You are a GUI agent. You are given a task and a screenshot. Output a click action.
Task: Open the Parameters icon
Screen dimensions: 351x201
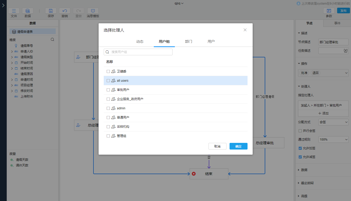329,11
